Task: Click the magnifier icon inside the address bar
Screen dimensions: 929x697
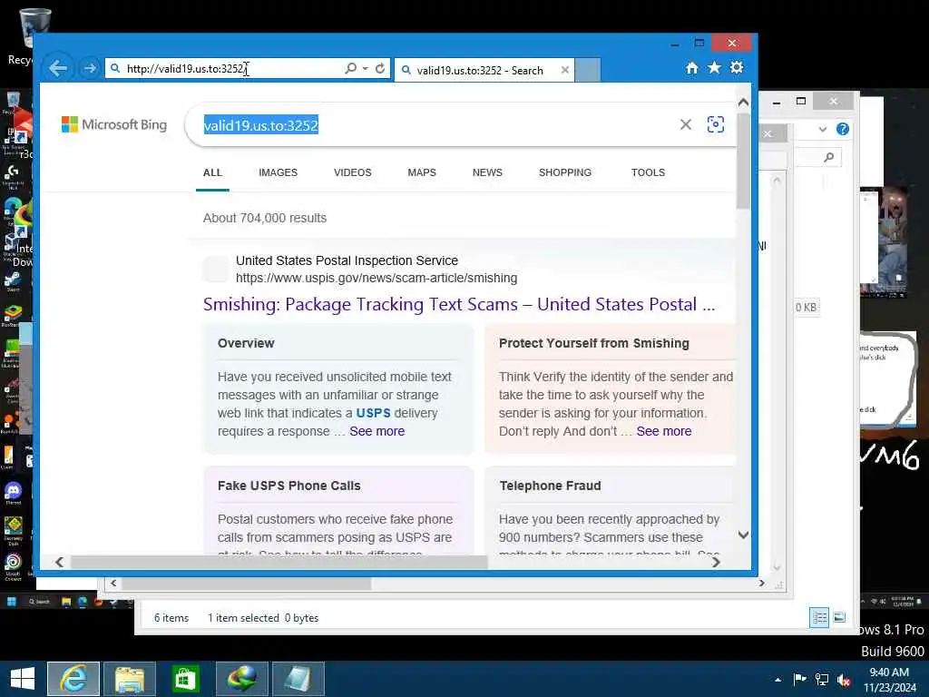Action: [351, 69]
